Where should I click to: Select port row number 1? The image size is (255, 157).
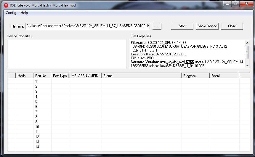pos(129,81)
